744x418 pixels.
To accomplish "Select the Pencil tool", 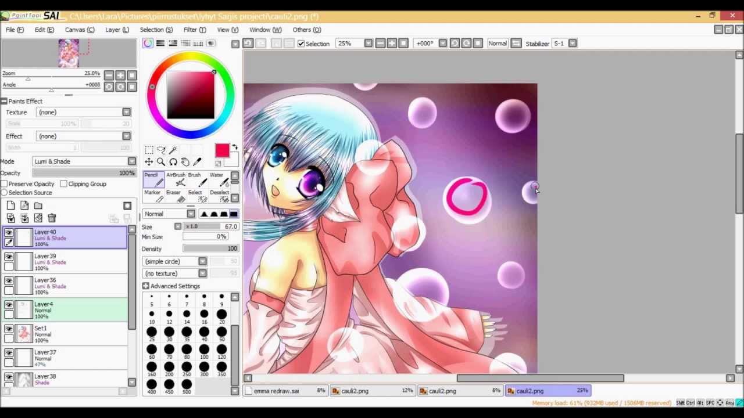I will pos(153,179).
